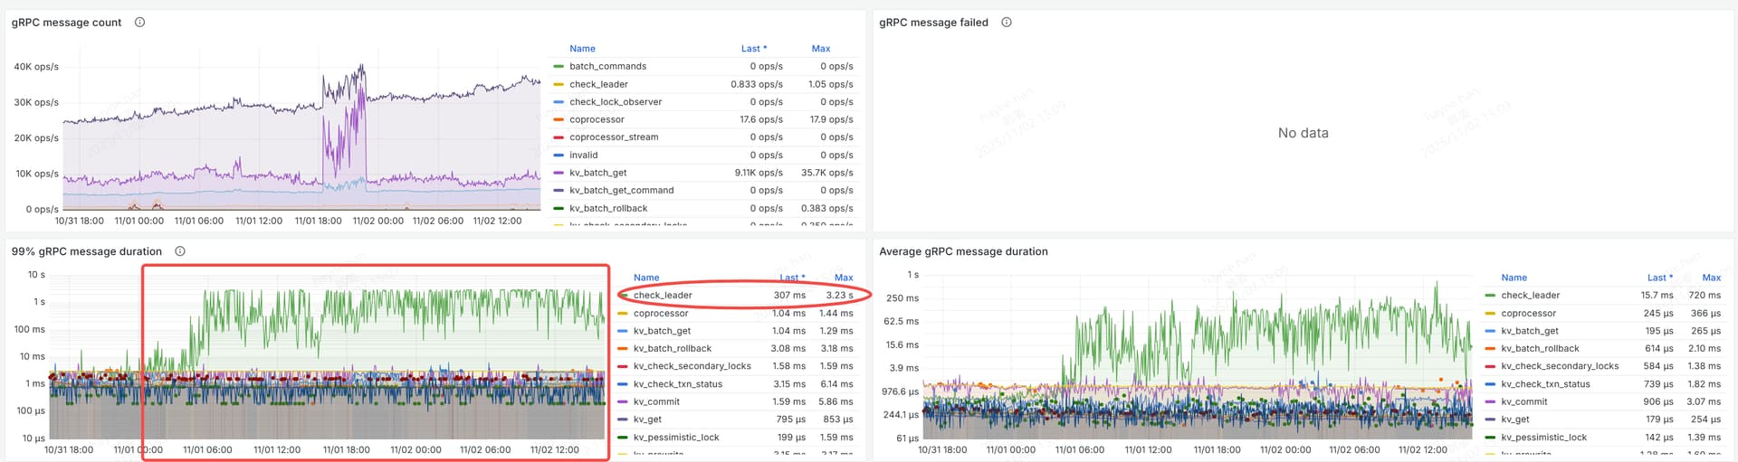This screenshot has height=462, width=1738.
Task: Open Average gRPC message duration panel menu
Action: click(963, 251)
